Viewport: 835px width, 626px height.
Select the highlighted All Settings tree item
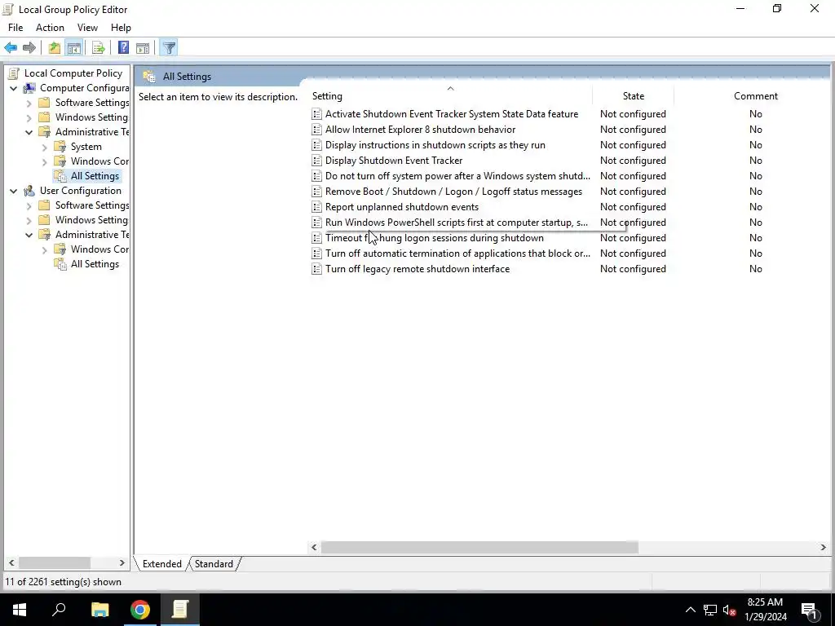95,176
